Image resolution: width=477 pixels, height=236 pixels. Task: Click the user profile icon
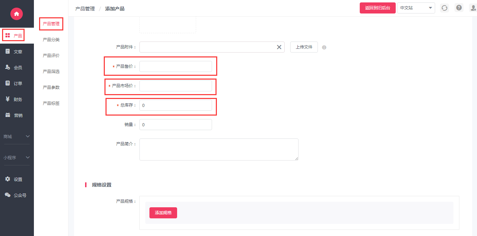tap(473, 8)
